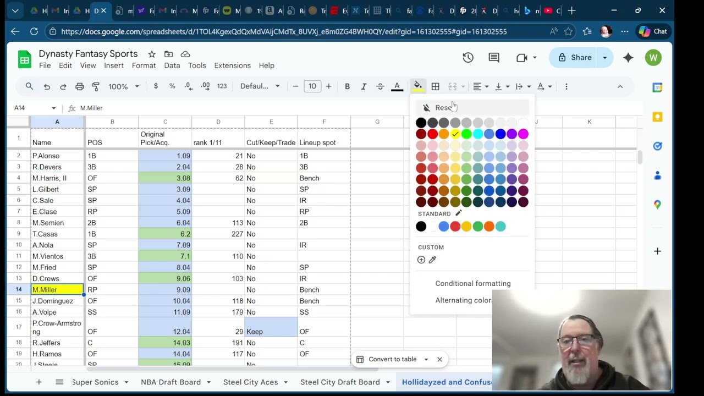This screenshot has width=704, height=396.
Task: Open the search the menus tool
Action: [x=30, y=86]
